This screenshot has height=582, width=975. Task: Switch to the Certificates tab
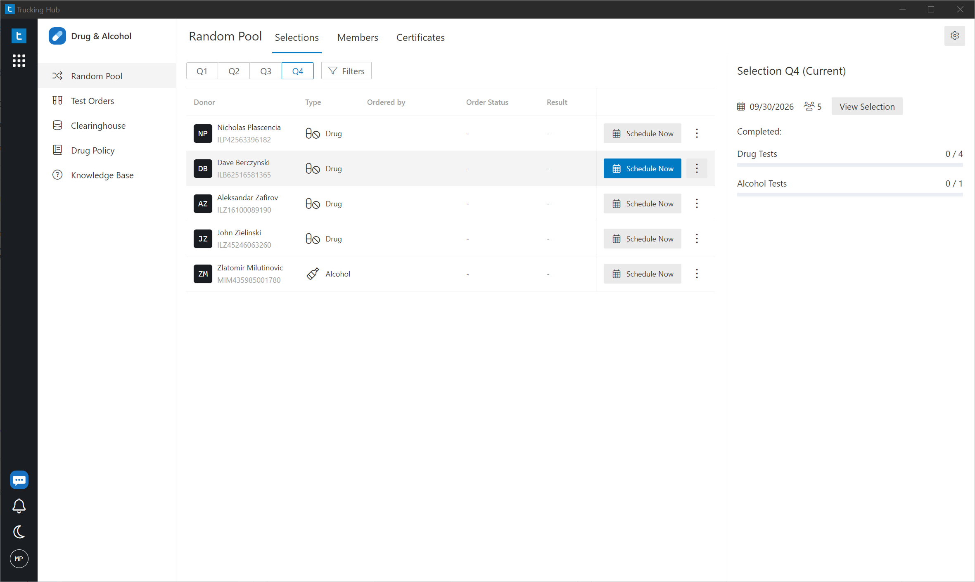coord(420,37)
